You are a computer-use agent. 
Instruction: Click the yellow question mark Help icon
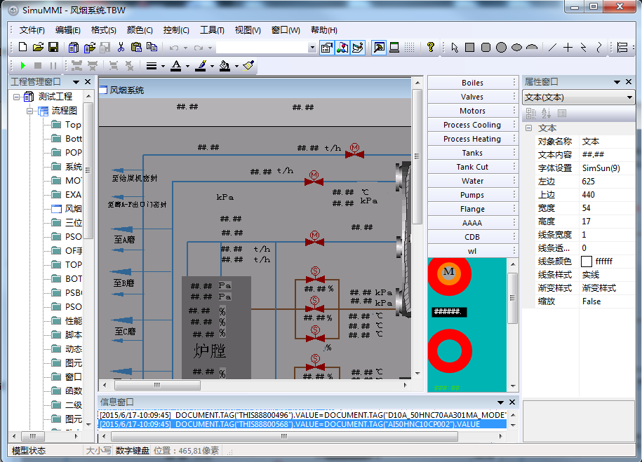[x=431, y=48]
